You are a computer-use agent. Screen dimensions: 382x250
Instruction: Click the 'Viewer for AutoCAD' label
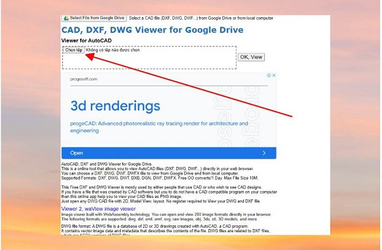[x=87, y=41]
